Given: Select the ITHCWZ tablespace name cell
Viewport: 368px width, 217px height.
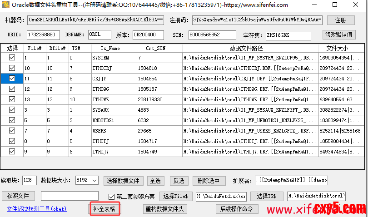Looking at the screenshot, I should pos(114,99).
